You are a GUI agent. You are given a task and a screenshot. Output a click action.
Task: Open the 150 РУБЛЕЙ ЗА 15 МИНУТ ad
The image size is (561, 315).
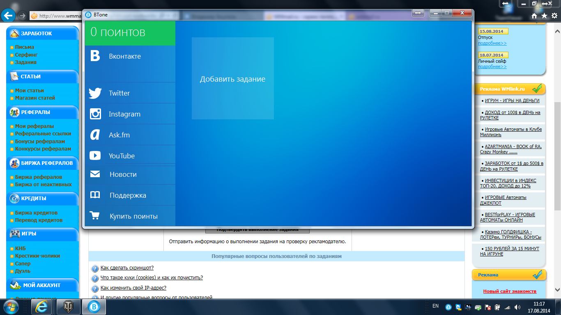(x=510, y=251)
